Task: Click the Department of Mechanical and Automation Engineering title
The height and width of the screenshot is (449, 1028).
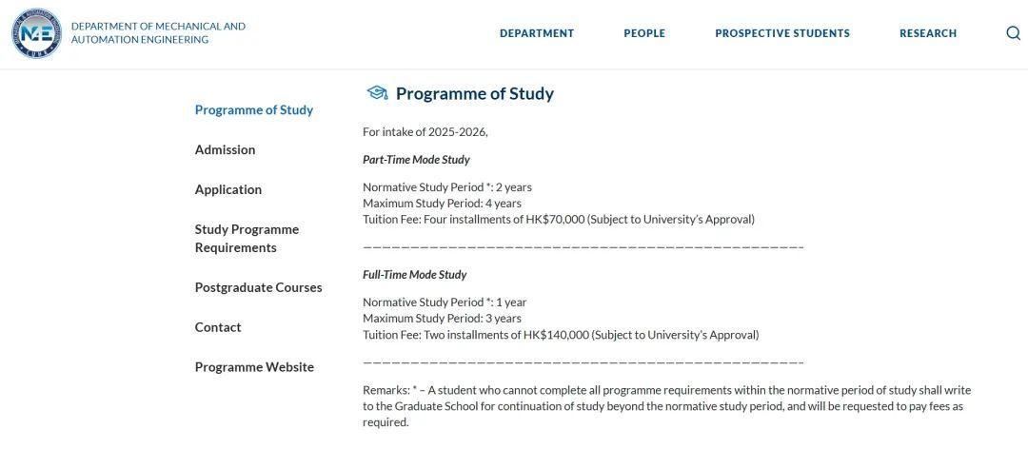Action: (x=158, y=33)
